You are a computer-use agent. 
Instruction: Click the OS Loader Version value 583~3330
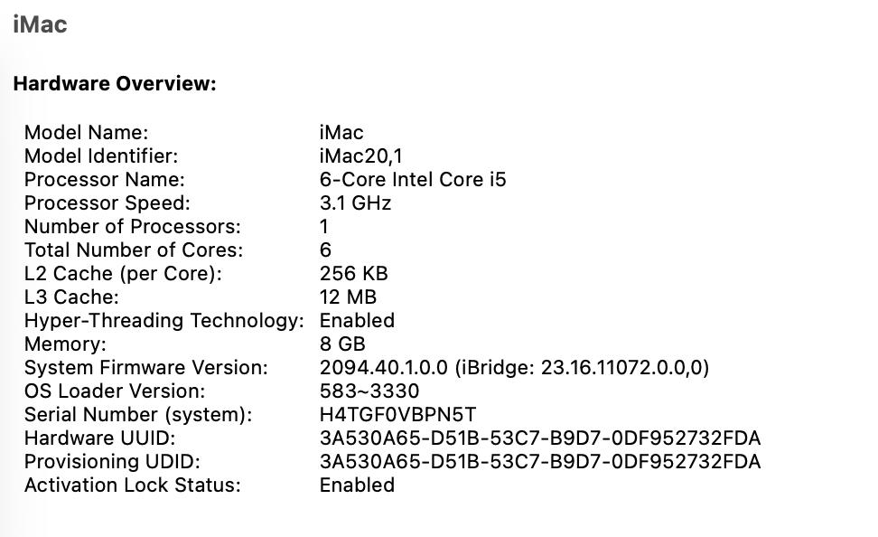pos(369,391)
